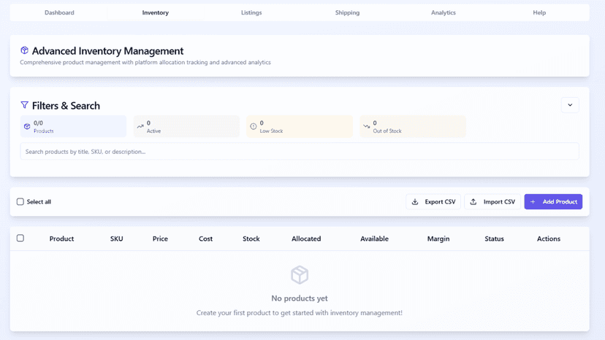Open the Shipping tab

pyautogui.click(x=347, y=12)
